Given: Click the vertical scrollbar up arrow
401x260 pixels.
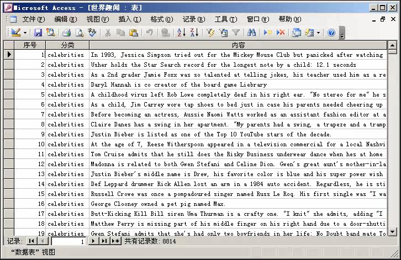Looking at the screenshot, I should tap(392, 45).
